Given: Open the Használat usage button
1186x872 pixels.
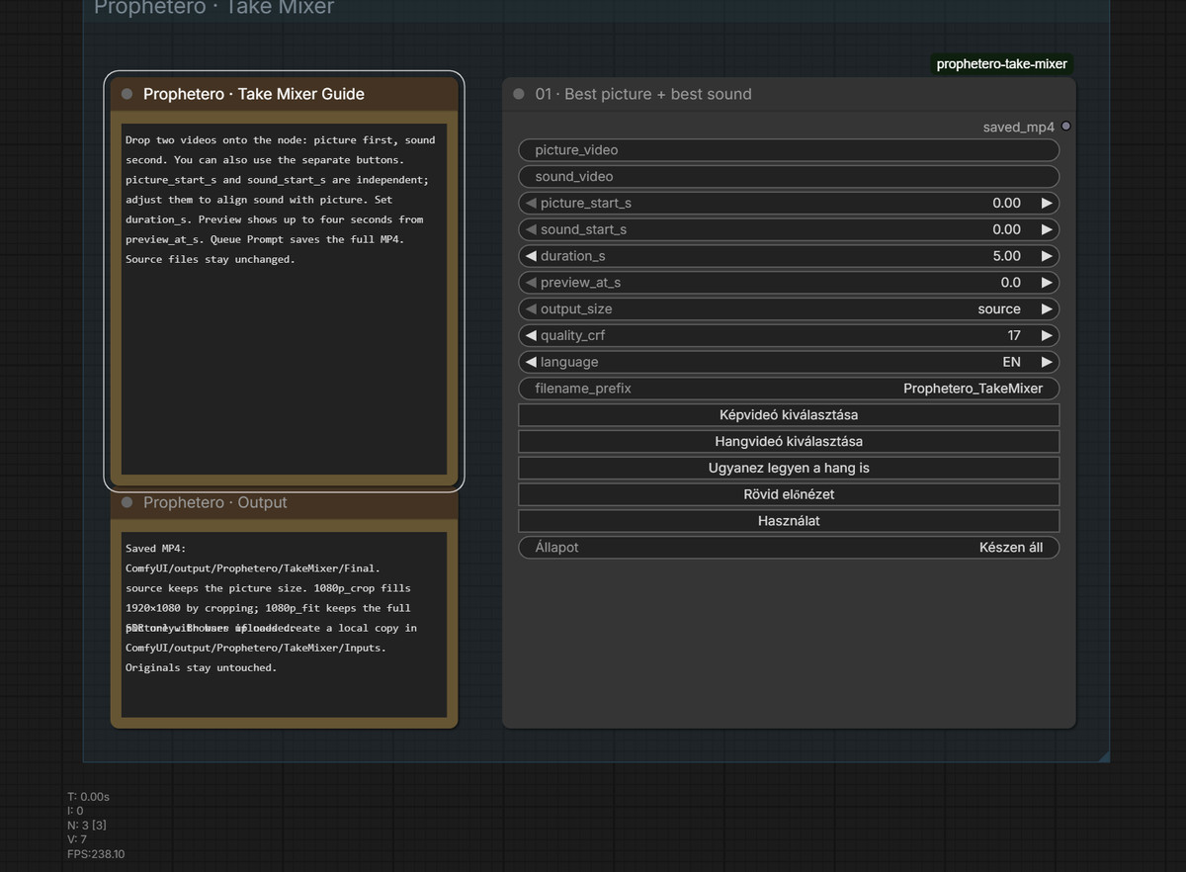Looking at the screenshot, I should pyautogui.click(x=789, y=521).
